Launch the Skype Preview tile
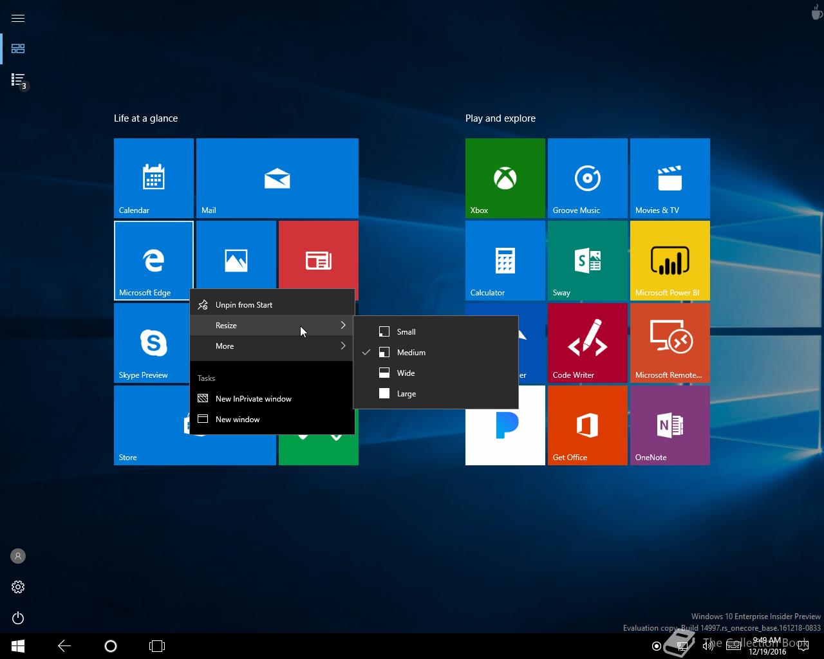Image resolution: width=824 pixels, height=659 pixels. tap(152, 343)
